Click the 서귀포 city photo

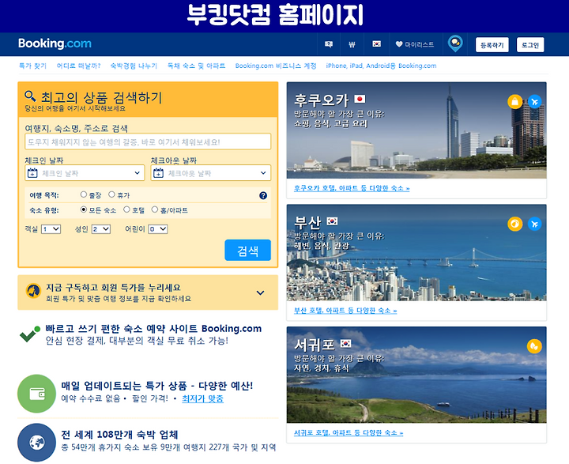click(x=416, y=375)
